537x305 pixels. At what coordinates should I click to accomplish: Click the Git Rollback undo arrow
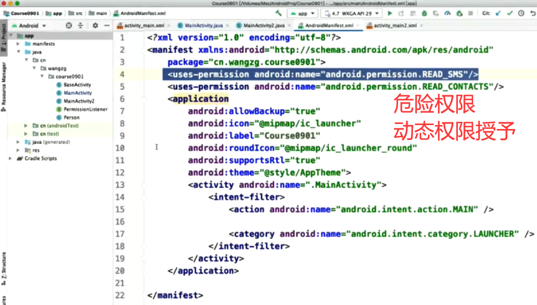(533, 13)
